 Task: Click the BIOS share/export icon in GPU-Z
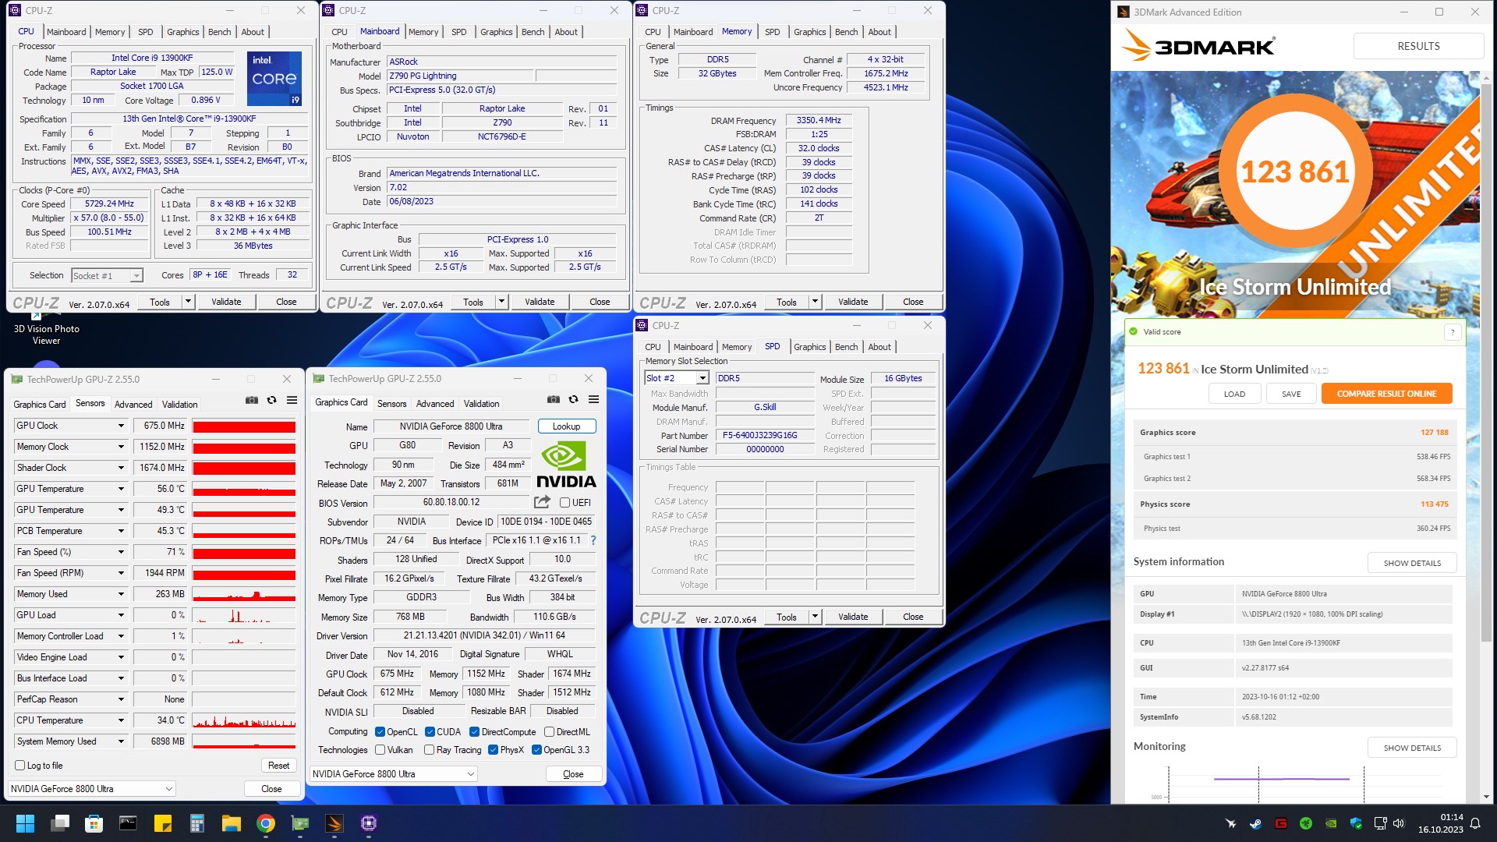(542, 502)
